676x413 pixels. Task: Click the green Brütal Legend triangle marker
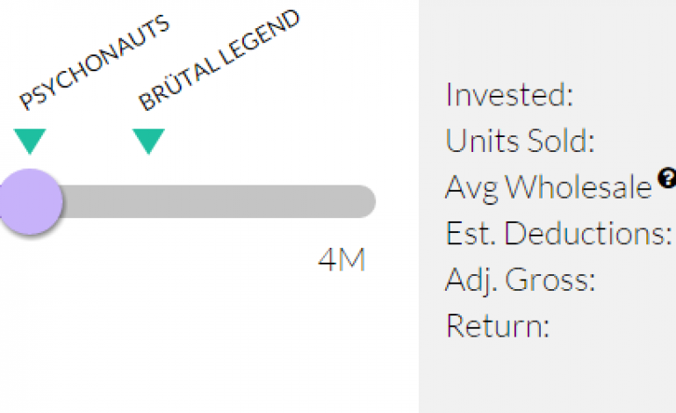(148, 141)
